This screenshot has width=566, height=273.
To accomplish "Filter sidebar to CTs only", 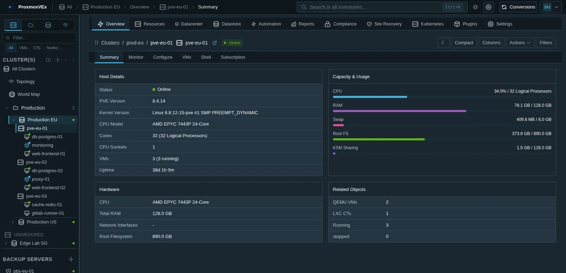I will (x=37, y=48).
